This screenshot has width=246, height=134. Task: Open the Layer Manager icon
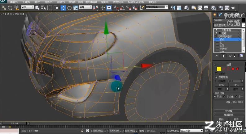point(187,8)
